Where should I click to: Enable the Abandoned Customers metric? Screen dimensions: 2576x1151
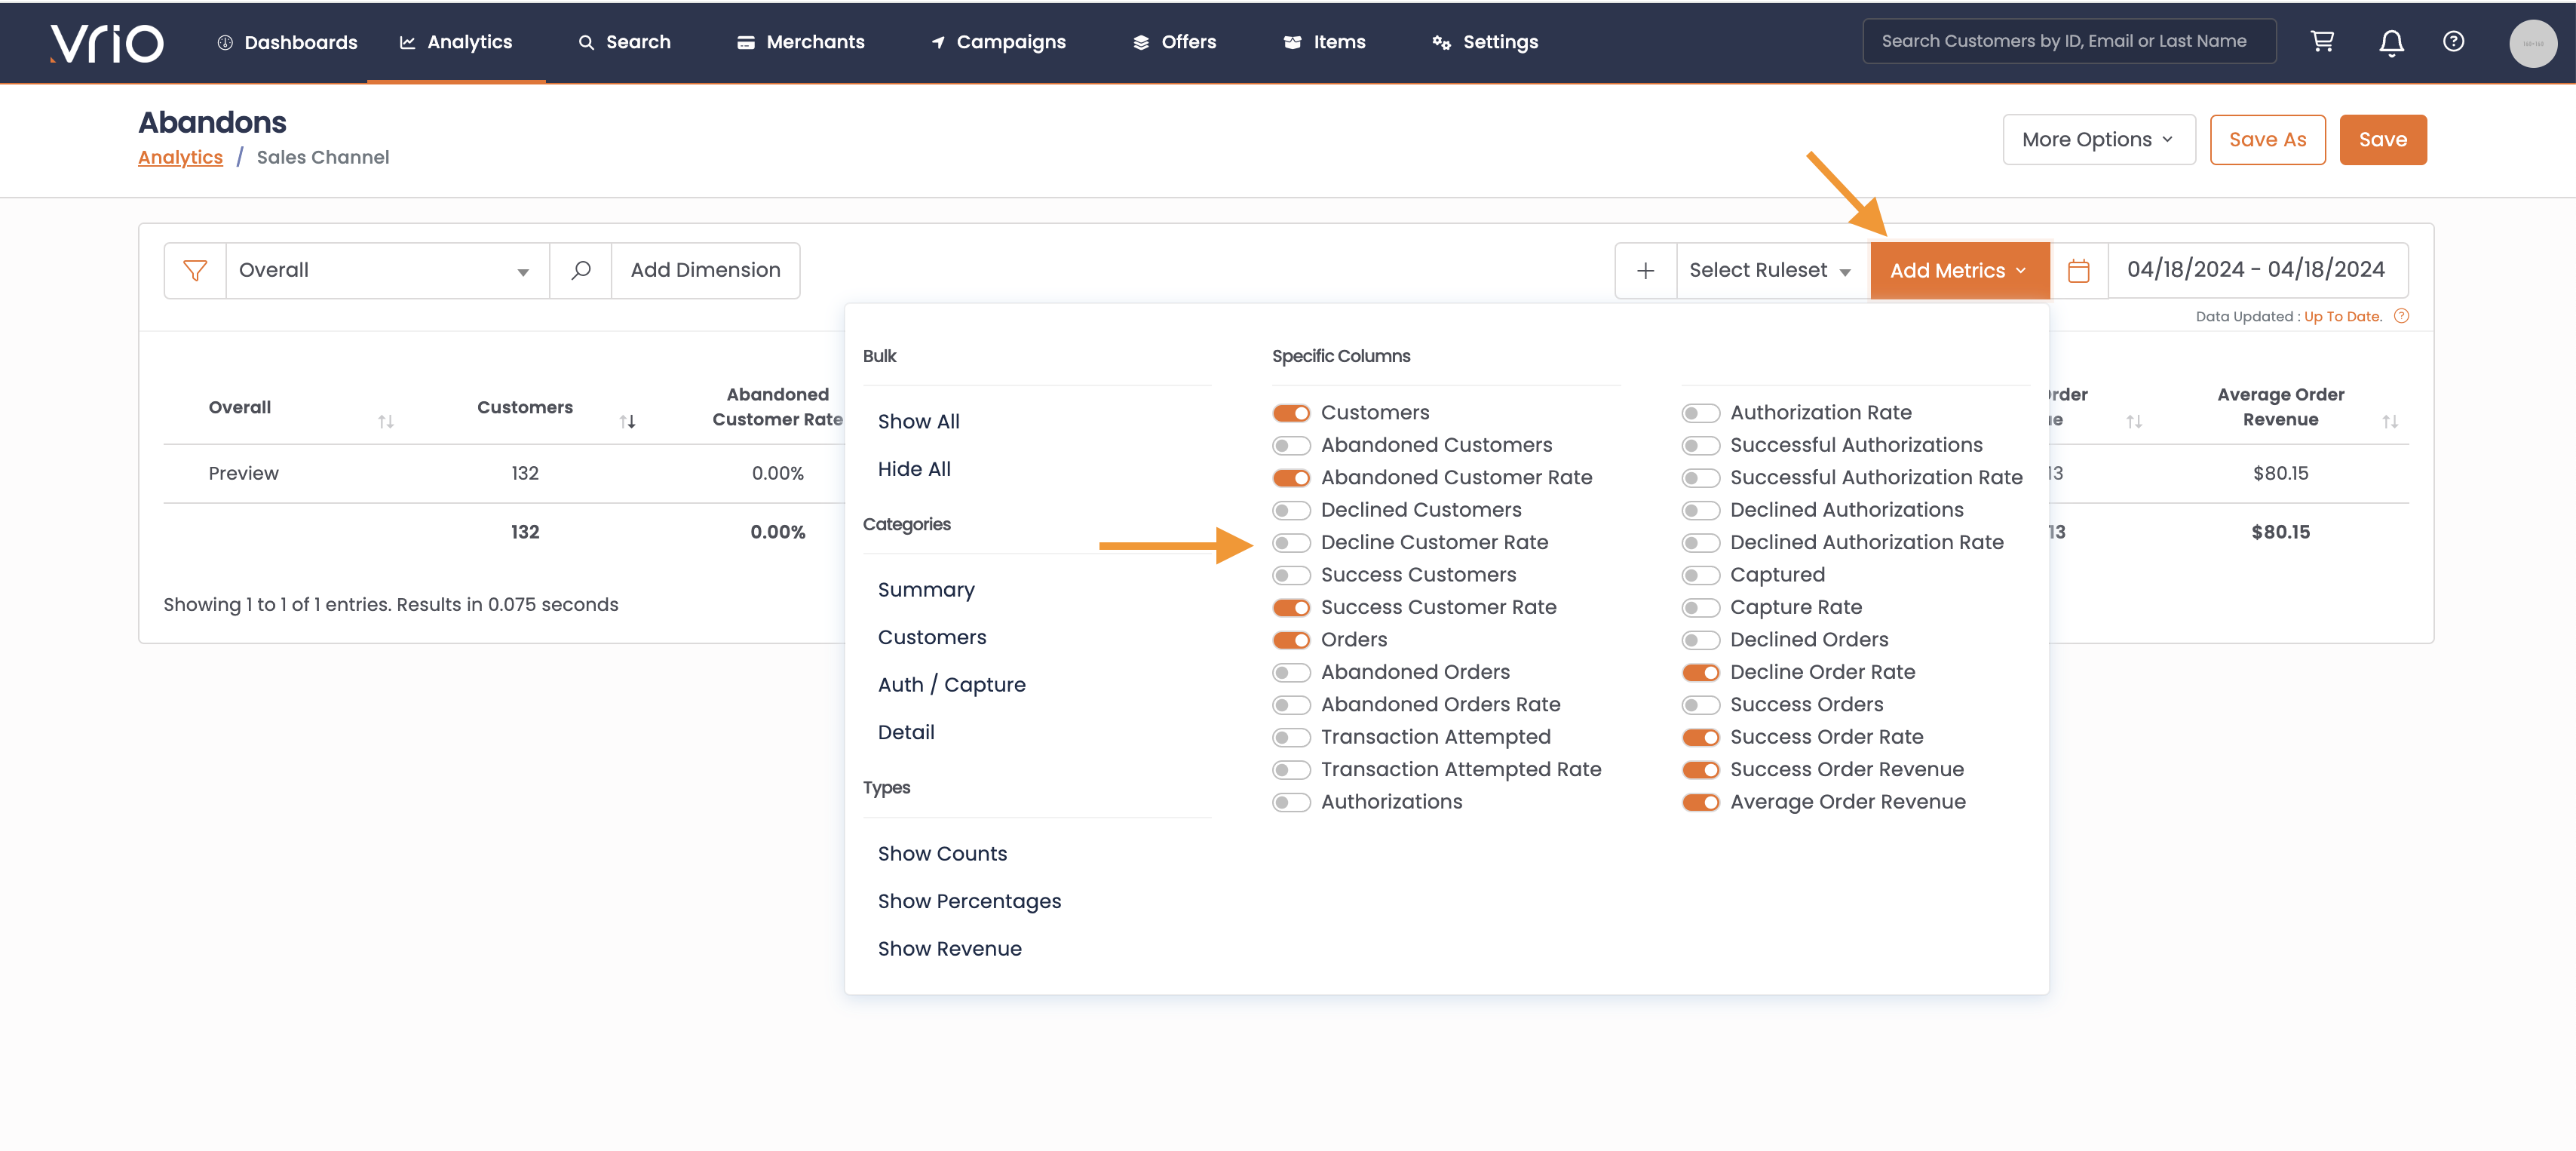[x=1291, y=445]
